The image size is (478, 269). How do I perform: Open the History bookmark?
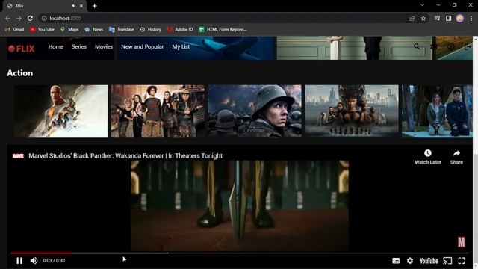click(151, 29)
